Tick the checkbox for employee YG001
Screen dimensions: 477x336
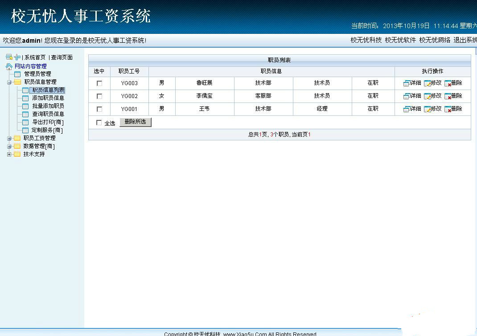click(99, 109)
